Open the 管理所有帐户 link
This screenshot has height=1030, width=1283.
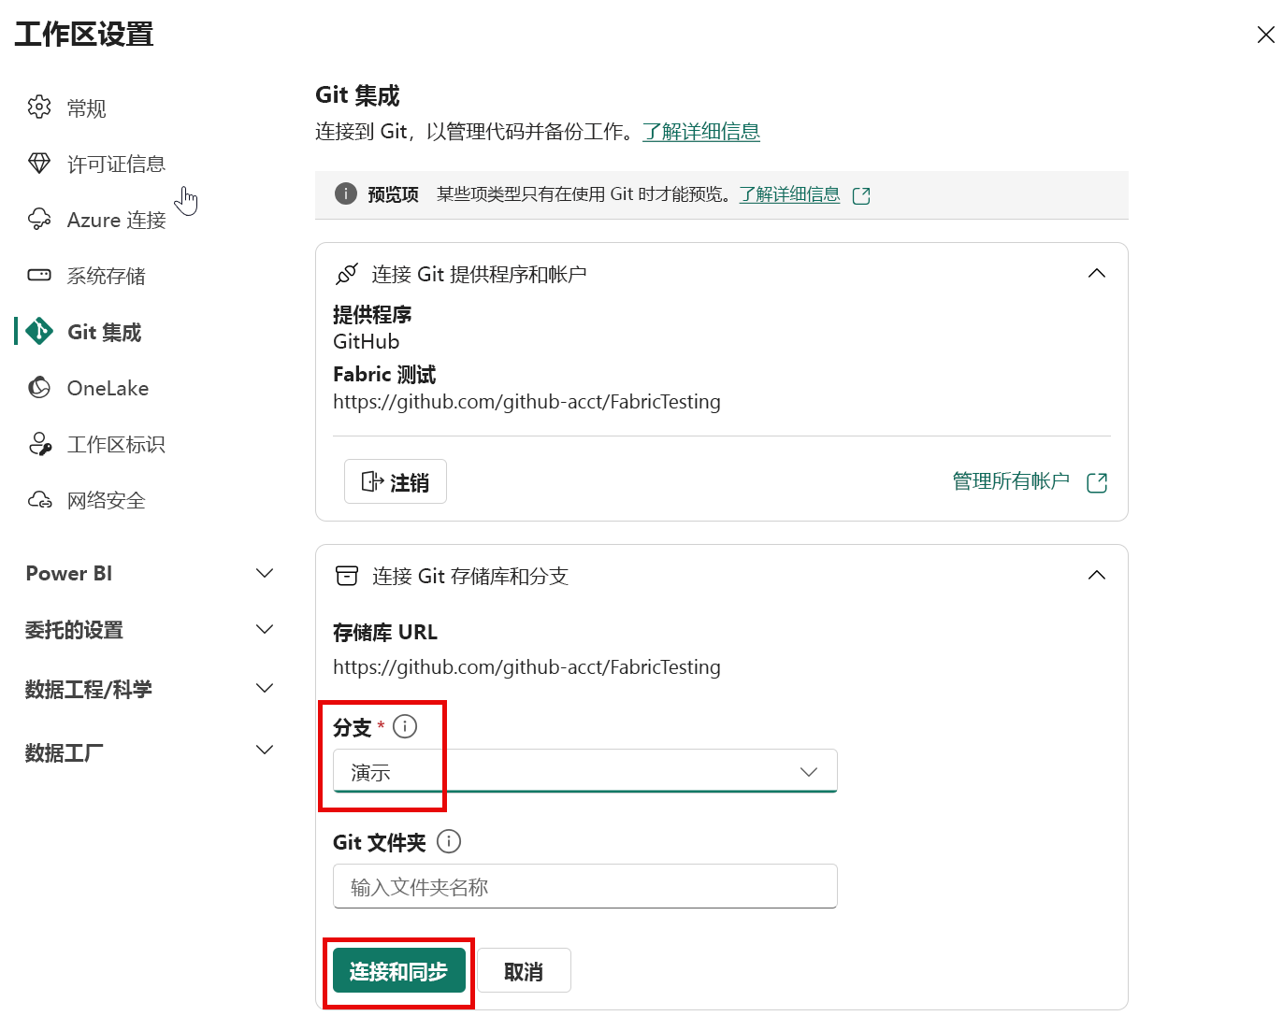coord(1010,480)
